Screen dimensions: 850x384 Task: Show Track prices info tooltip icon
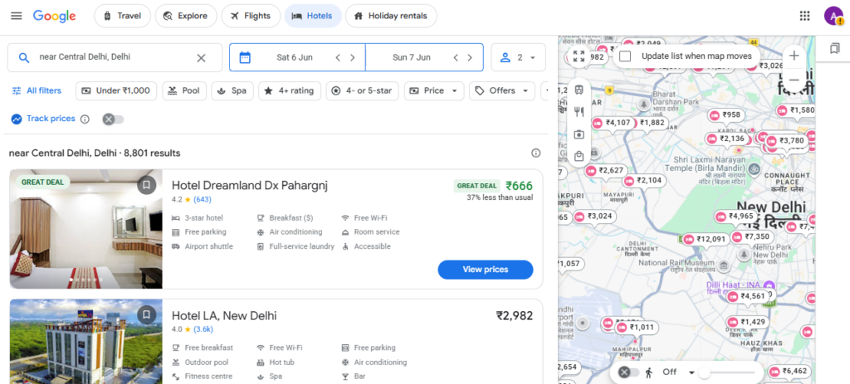pyautogui.click(x=85, y=119)
